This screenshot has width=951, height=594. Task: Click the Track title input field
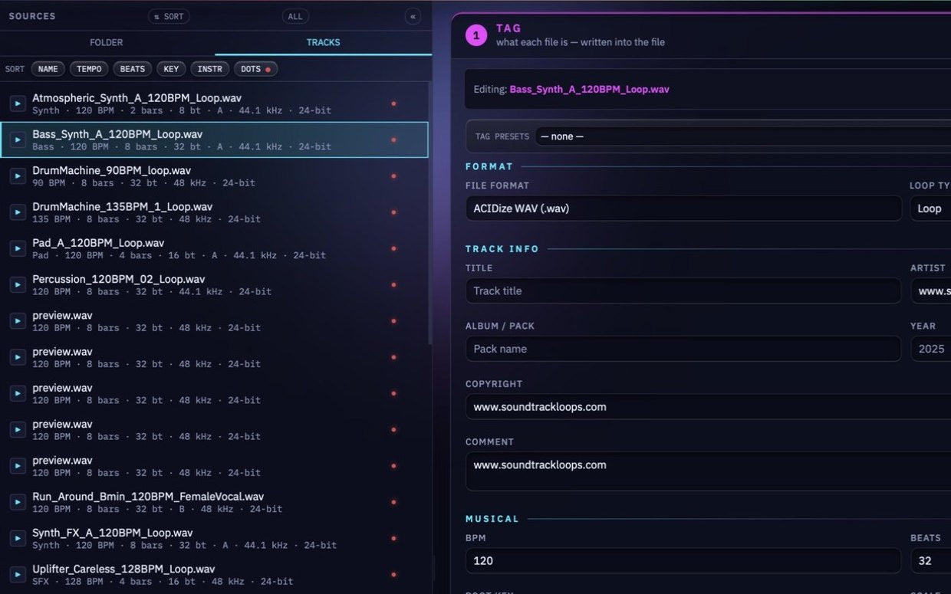pyautogui.click(x=683, y=290)
